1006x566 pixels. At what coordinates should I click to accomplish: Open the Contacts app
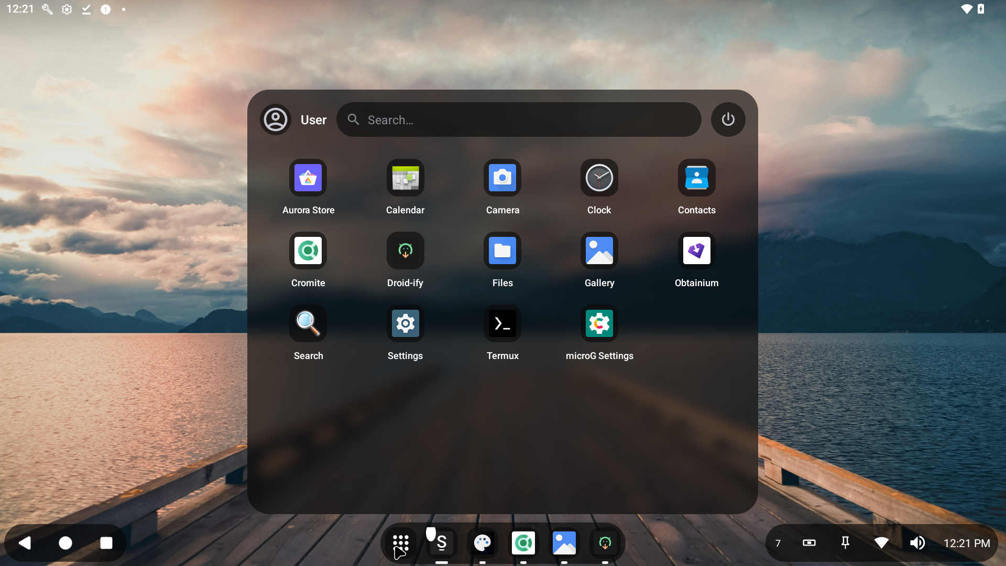click(x=696, y=178)
